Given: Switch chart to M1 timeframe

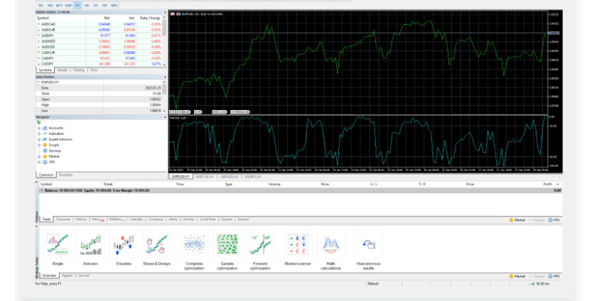Looking at the screenshot, I should click(40, 5).
